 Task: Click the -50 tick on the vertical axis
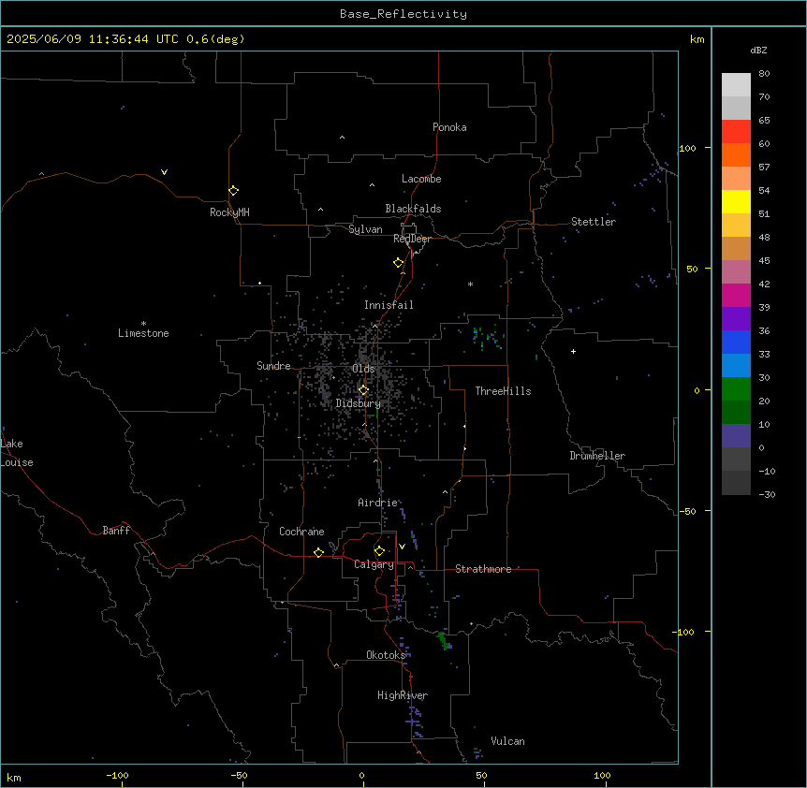click(x=687, y=511)
